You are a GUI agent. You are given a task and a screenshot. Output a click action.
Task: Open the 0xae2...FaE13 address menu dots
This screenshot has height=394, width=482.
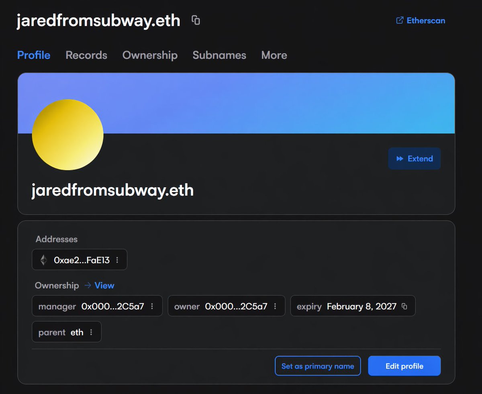click(117, 260)
